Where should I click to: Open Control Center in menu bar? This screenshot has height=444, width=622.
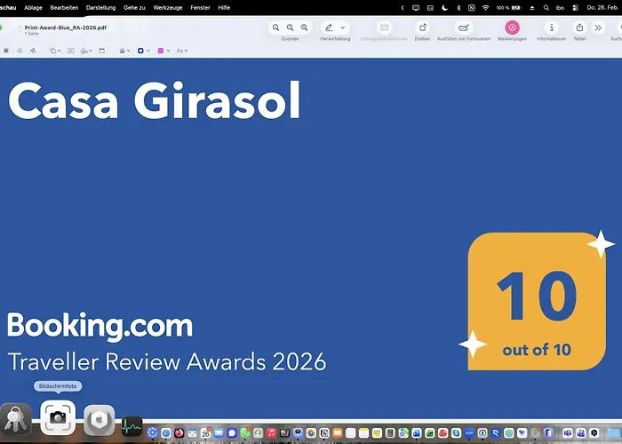(576, 7)
